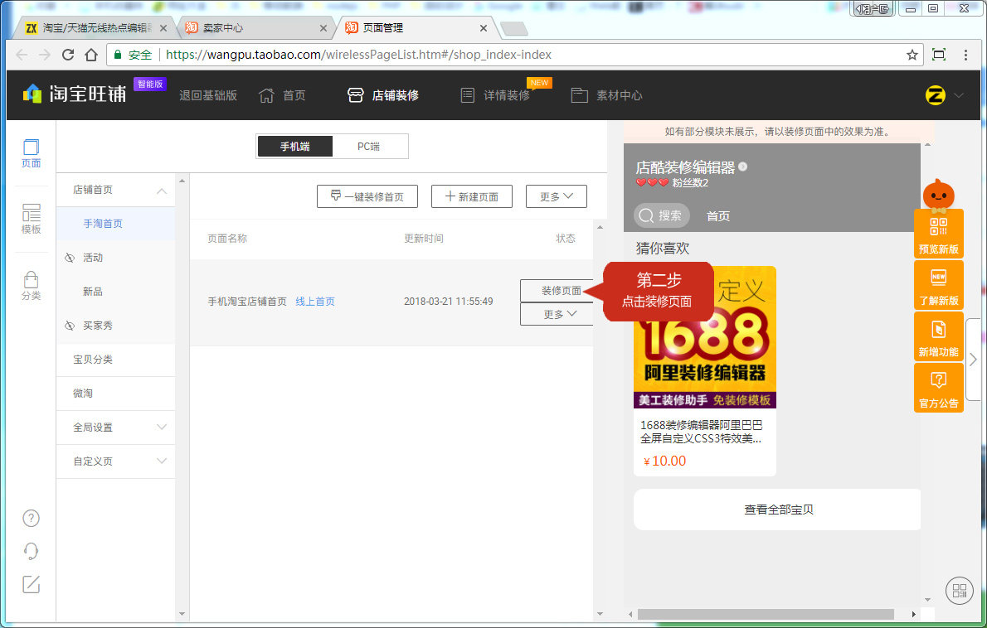
Task: Open 更多 dropdown below 装修页面
Action: coord(557,314)
